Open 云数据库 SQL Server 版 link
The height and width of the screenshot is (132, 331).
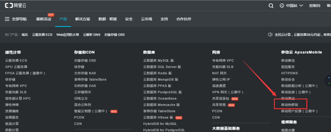point(162,67)
